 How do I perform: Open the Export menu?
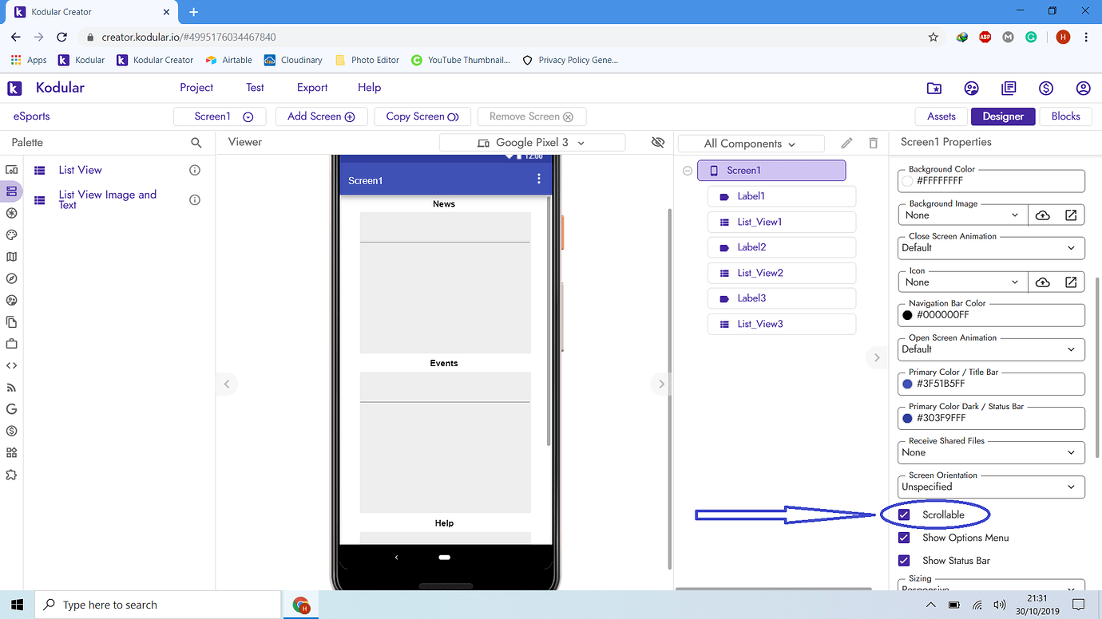[311, 87]
